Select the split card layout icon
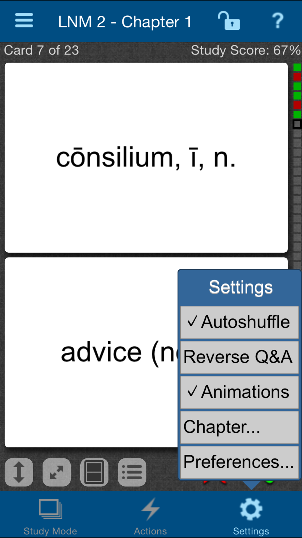The image size is (302, 538). click(x=94, y=472)
